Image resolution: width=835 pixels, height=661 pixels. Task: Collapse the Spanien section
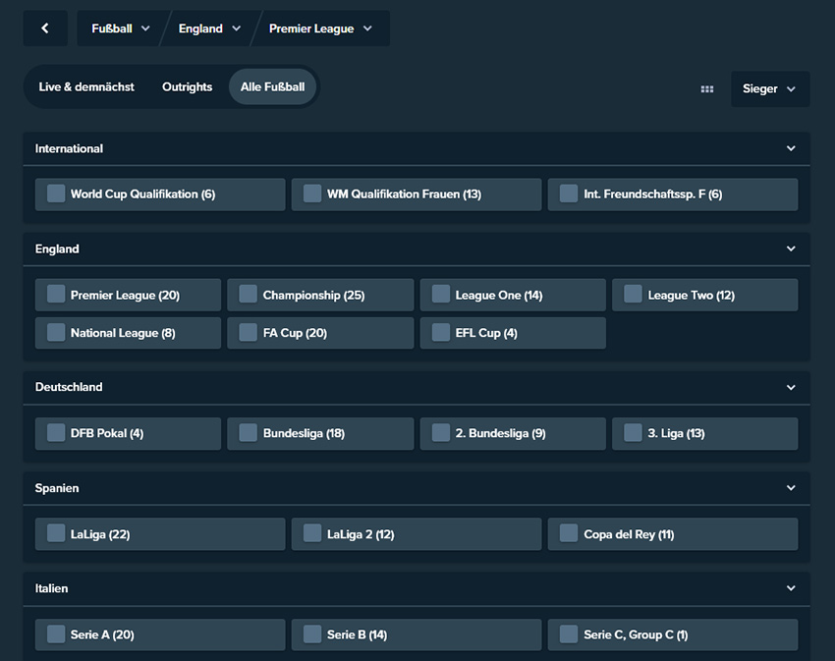(x=791, y=488)
